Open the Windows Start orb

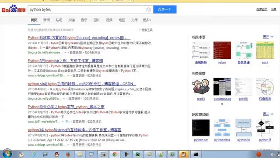[7, 154]
